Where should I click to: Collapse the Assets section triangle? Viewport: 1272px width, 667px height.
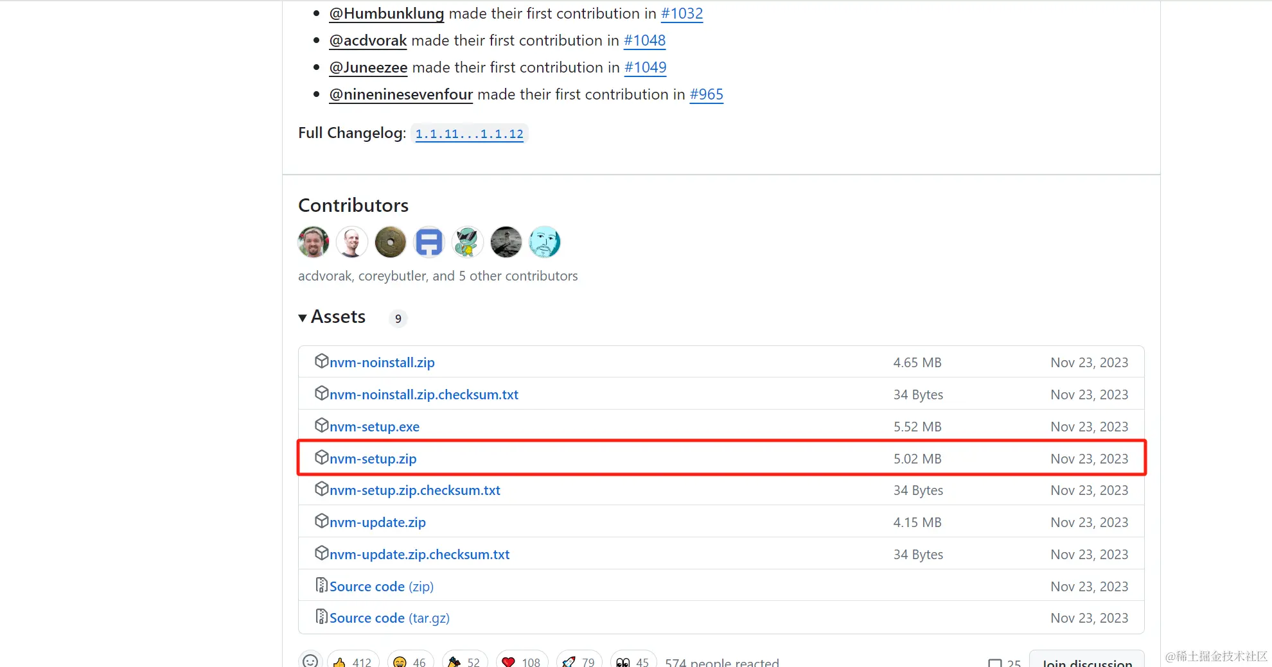tap(303, 318)
